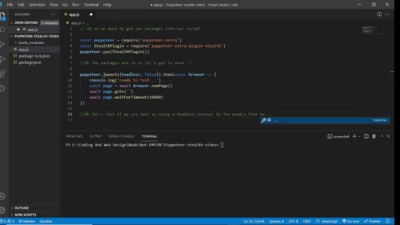Open editor more actions ellipsis

click(x=387, y=14)
